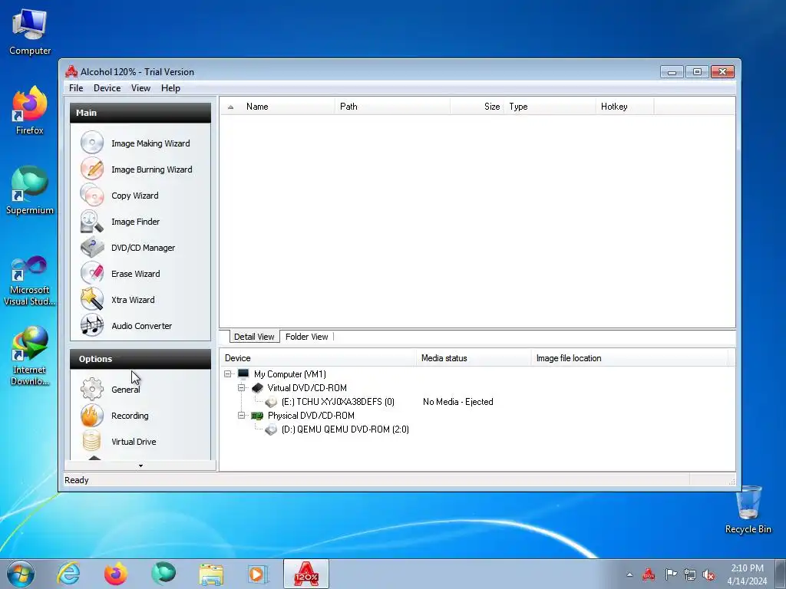The width and height of the screenshot is (786, 589).
Task: Open Microsoft Visual Studio desktop shortcut
Action: tap(30, 281)
